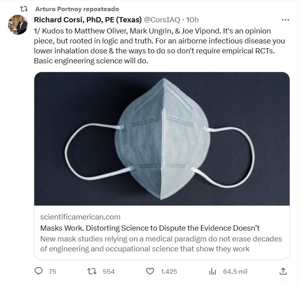This screenshot has width=302, height=286.
Task: Click the reply speech bubble icon
Action: coord(39,271)
